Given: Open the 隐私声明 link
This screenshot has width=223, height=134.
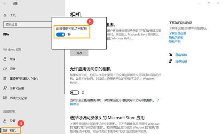Looking at the screenshot, I should click(x=175, y=41).
